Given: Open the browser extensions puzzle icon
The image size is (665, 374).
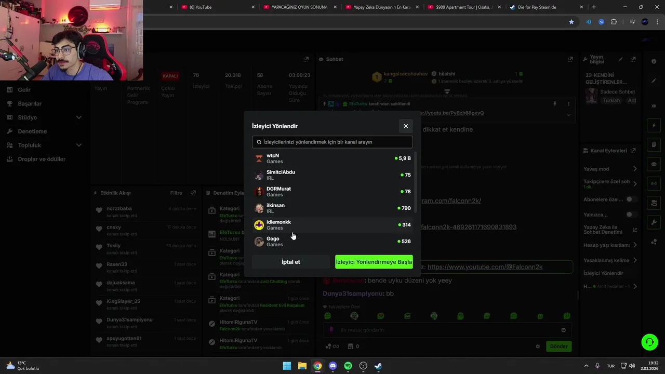Looking at the screenshot, I should click(x=614, y=22).
